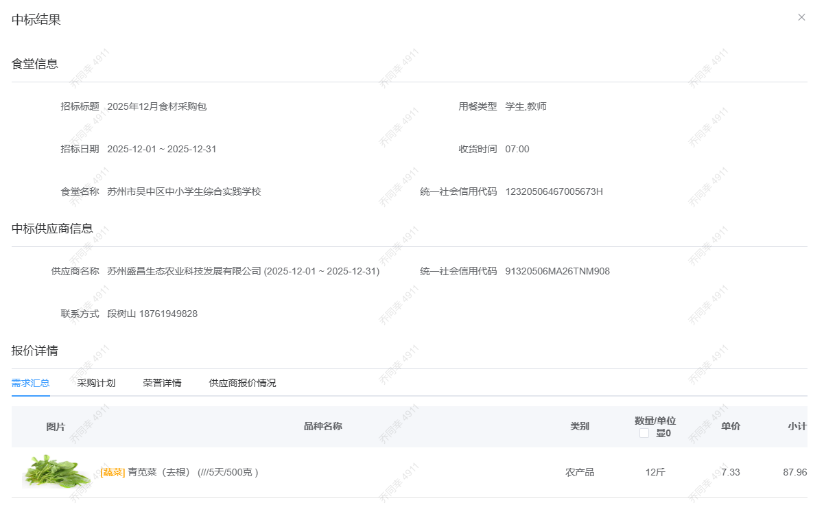Toggle the 显0 checkbox in the quantity column
813x505 pixels.
[644, 433]
